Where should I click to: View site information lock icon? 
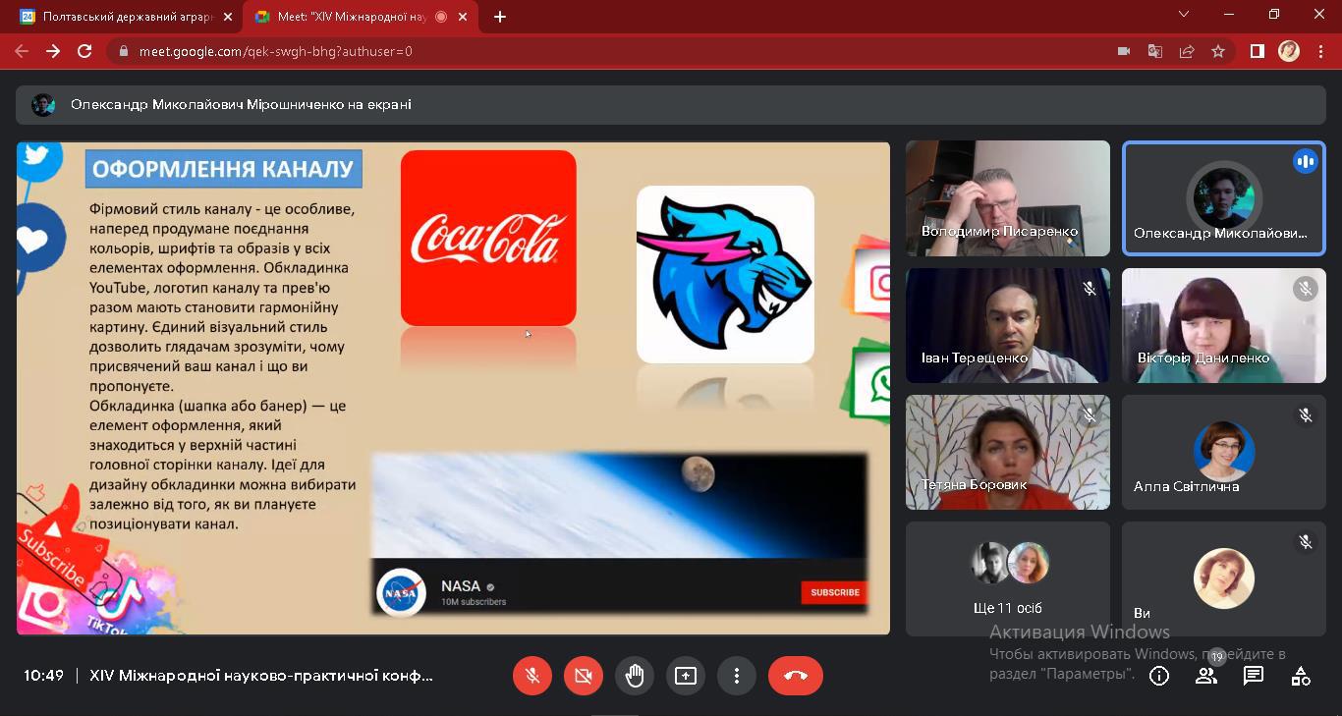(x=123, y=51)
